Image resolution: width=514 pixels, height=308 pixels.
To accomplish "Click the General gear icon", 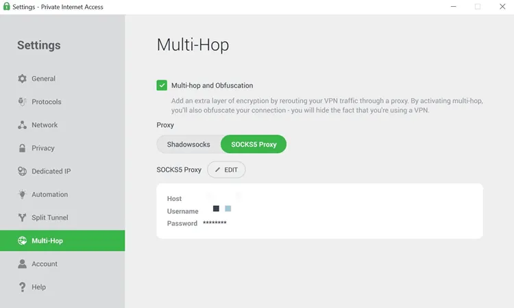I will [22, 79].
